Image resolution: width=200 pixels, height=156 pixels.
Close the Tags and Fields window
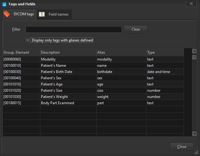point(181,147)
